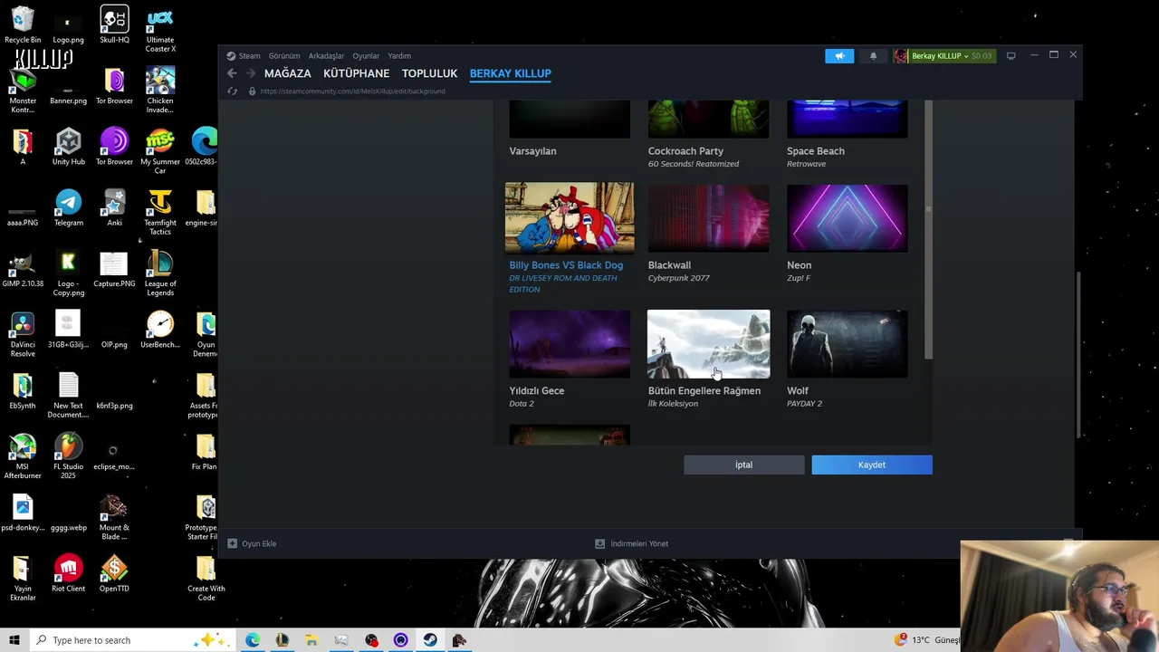
Task: Select the GIMP 2.10.38 desktop shortcut
Action: 23,269
